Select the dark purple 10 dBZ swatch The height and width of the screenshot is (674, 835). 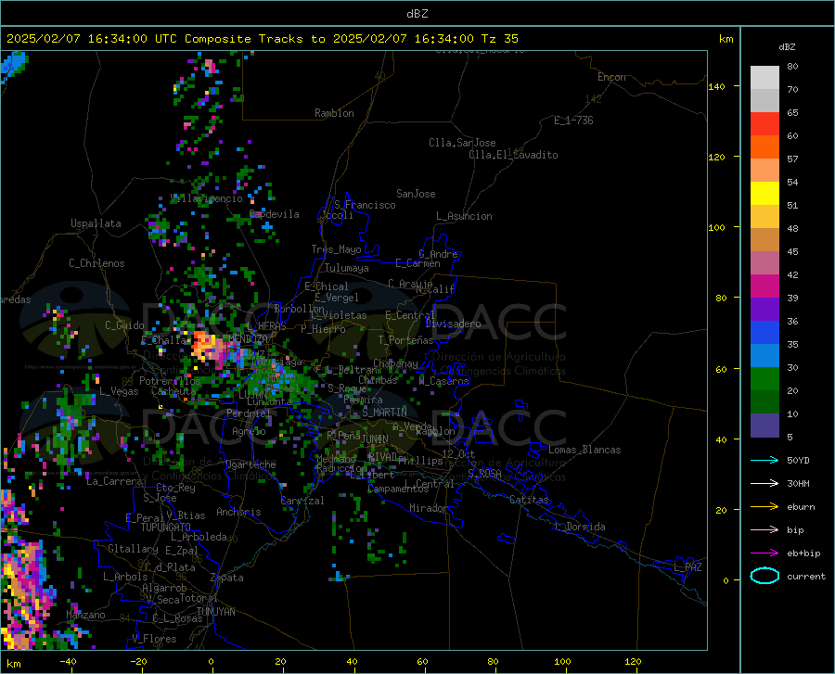tap(764, 425)
